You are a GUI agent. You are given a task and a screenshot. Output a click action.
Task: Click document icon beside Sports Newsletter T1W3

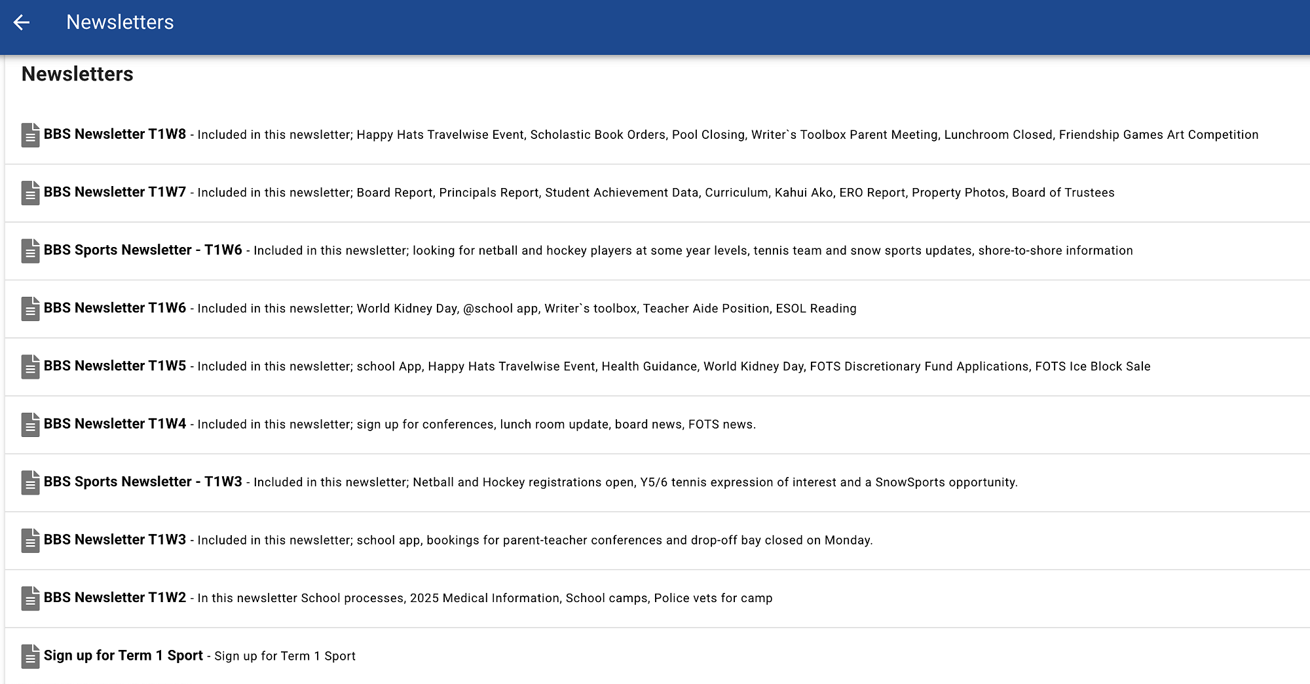(x=30, y=483)
